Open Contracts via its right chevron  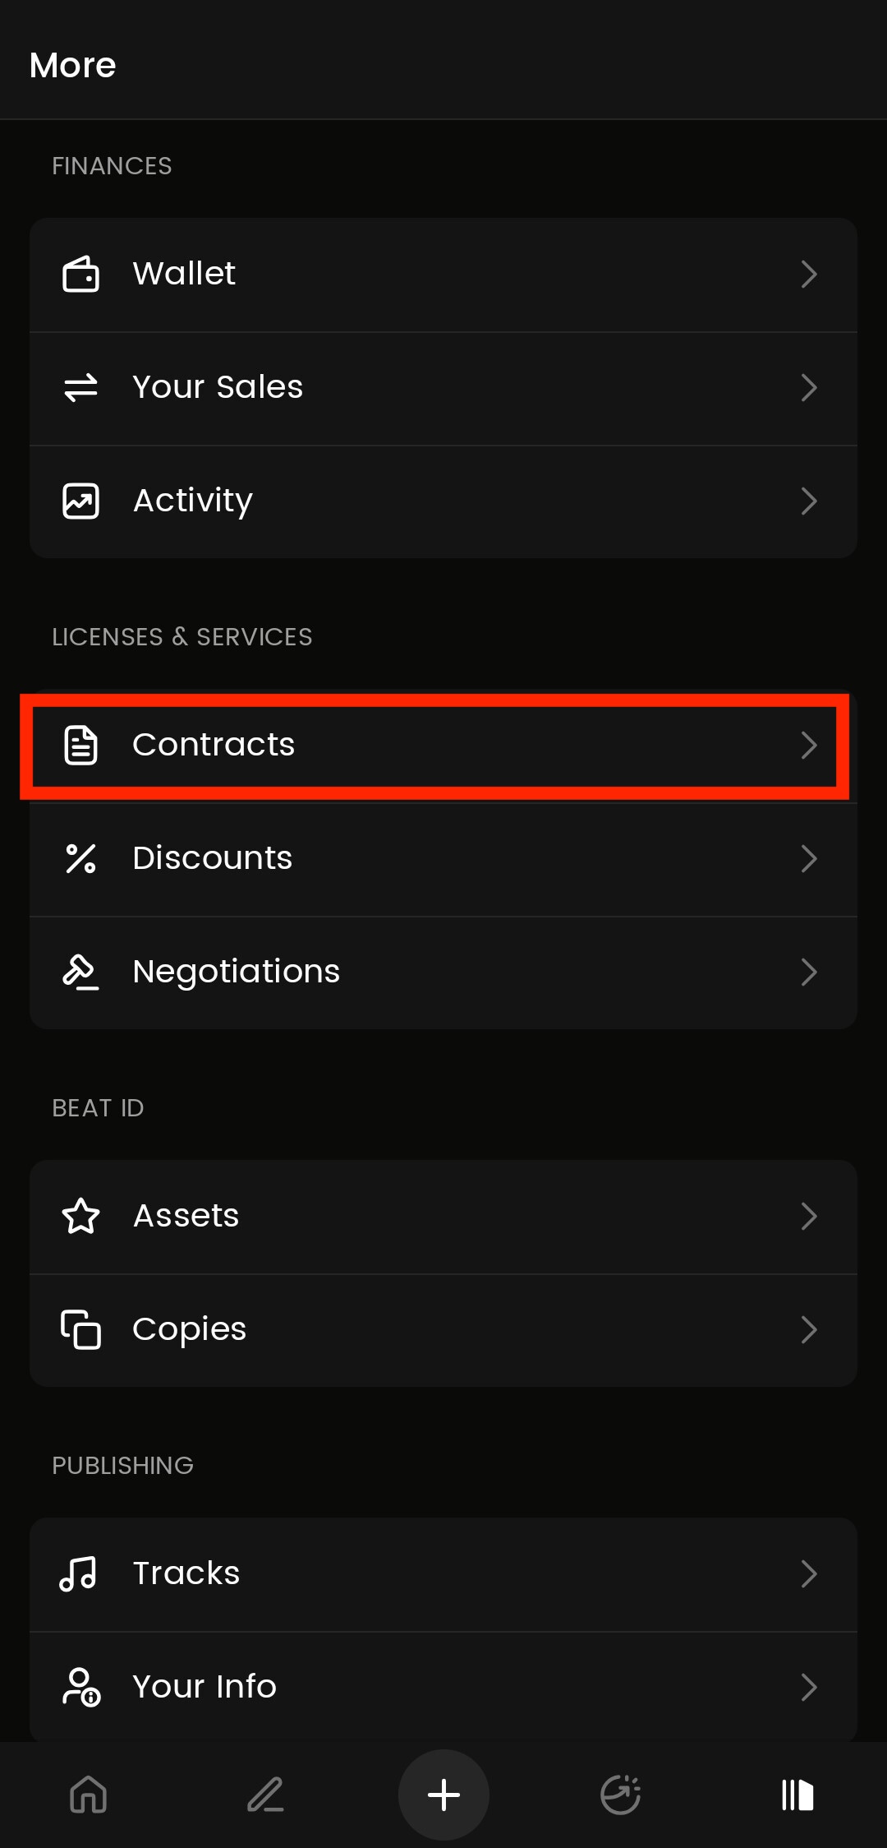[808, 745]
